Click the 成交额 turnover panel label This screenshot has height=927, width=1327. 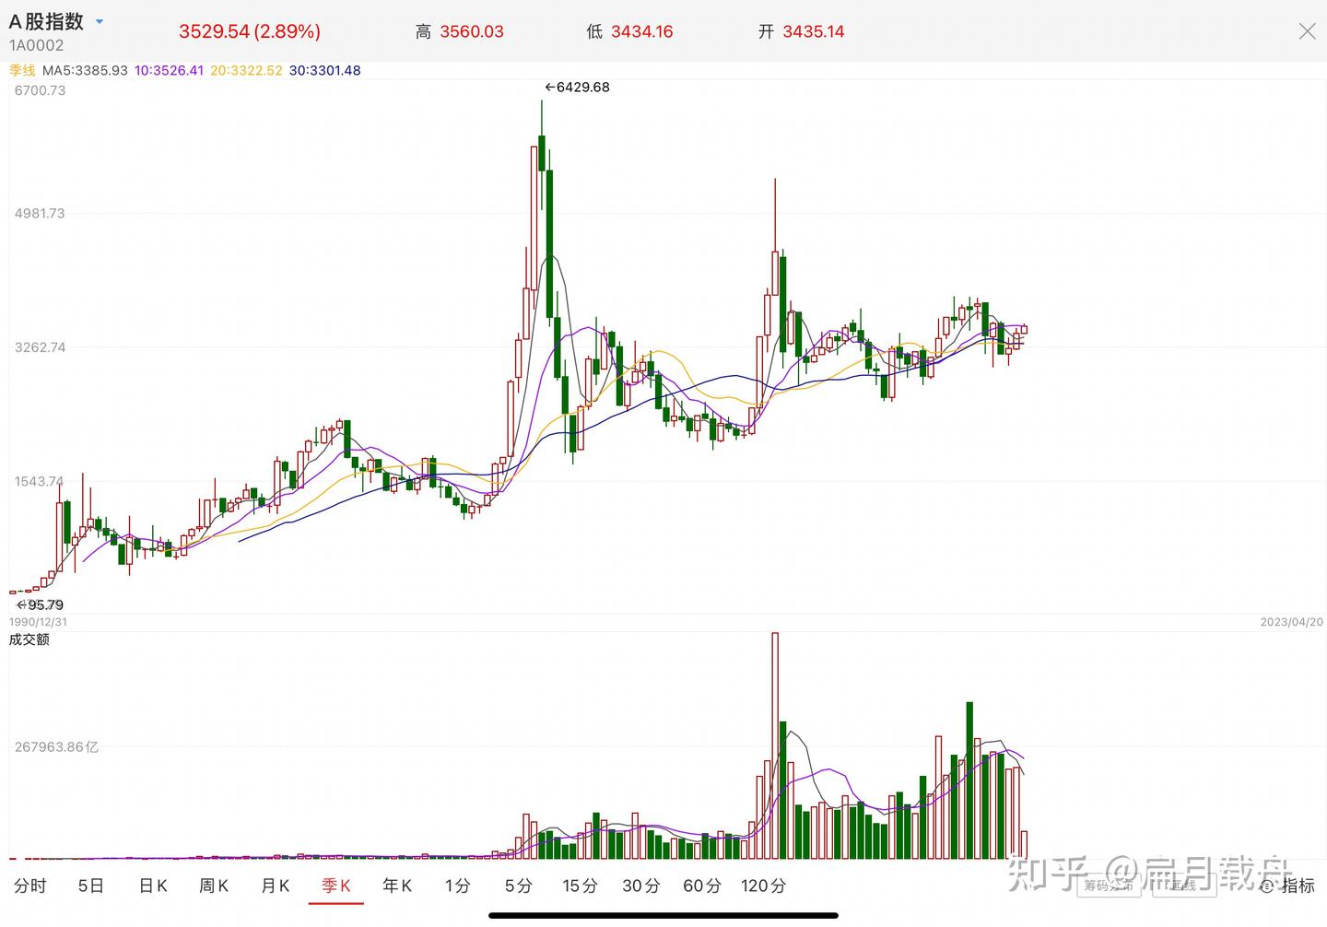[x=29, y=639]
